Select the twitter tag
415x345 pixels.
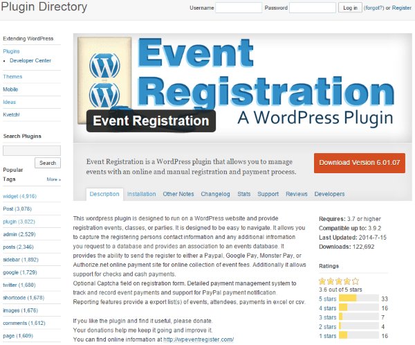pyautogui.click(x=19, y=285)
